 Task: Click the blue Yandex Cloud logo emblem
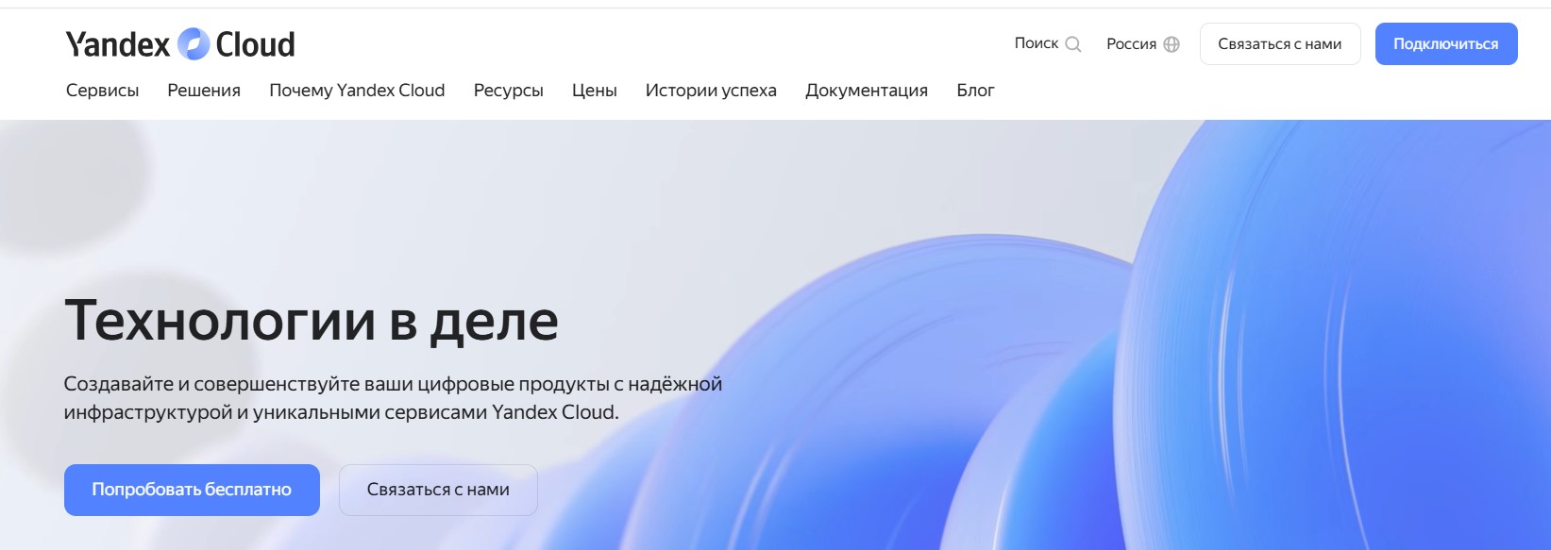(193, 44)
